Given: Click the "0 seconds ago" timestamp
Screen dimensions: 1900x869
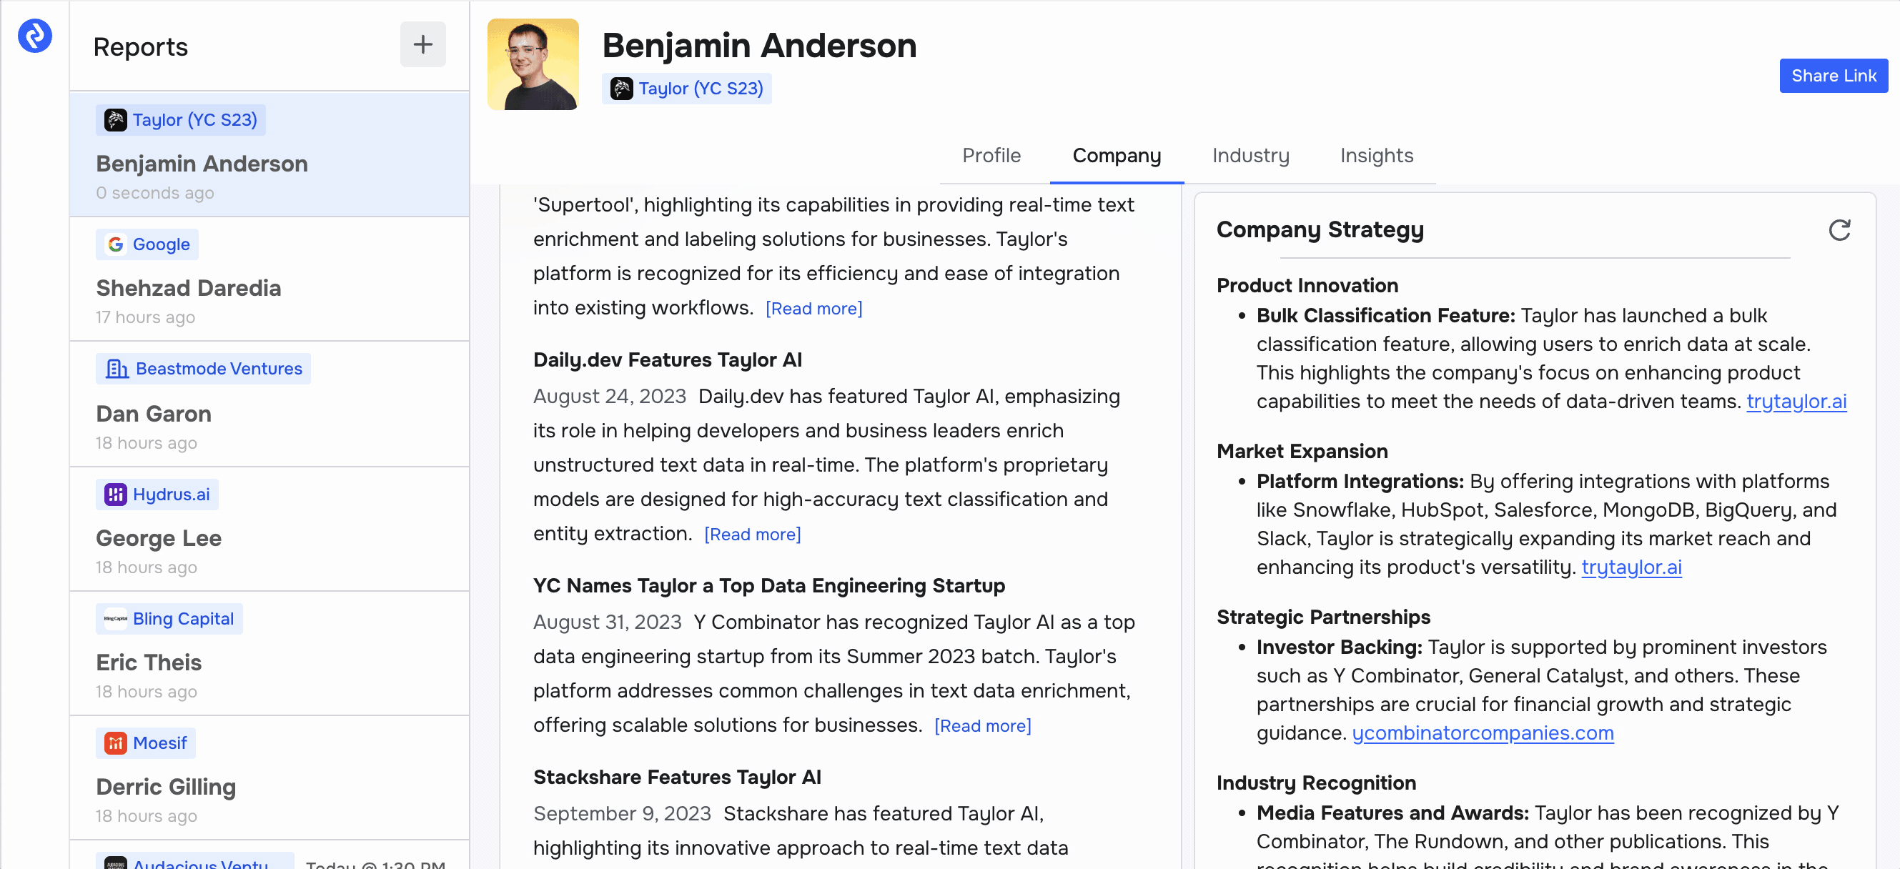Looking at the screenshot, I should point(155,193).
